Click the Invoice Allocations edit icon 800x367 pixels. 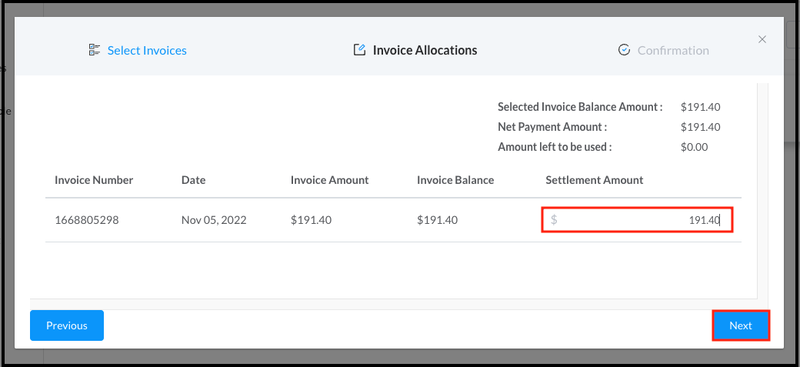[x=359, y=50]
